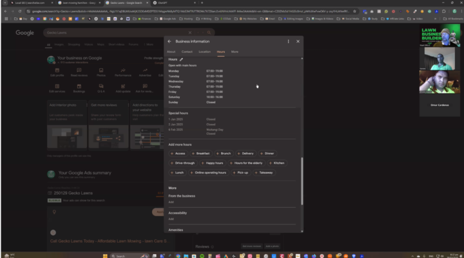Open the three-dot menu in Business information
Screen dimensions: 464x258
point(288,41)
